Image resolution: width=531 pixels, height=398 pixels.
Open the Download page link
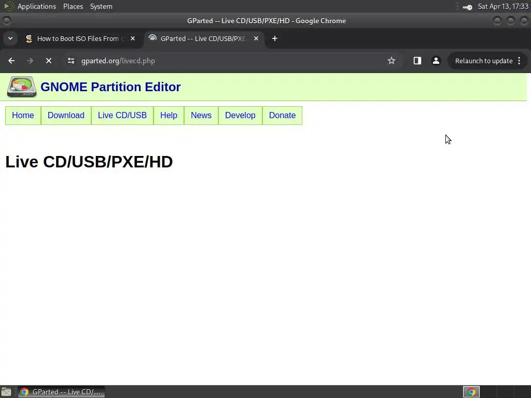tap(66, 116)
